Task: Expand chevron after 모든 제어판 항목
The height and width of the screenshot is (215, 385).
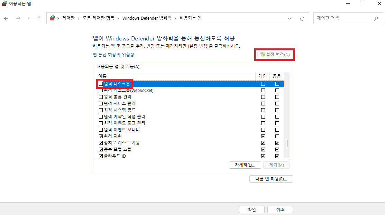Action: point(118,18)
